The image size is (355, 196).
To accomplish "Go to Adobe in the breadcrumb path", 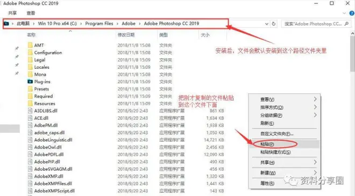I will point(129,24).
